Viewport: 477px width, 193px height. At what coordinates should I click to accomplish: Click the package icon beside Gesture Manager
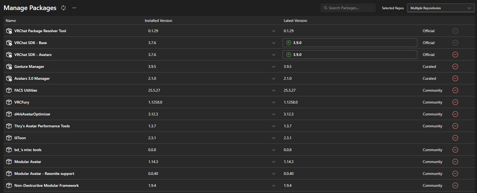pyautogui.click(x=9, y=66)
